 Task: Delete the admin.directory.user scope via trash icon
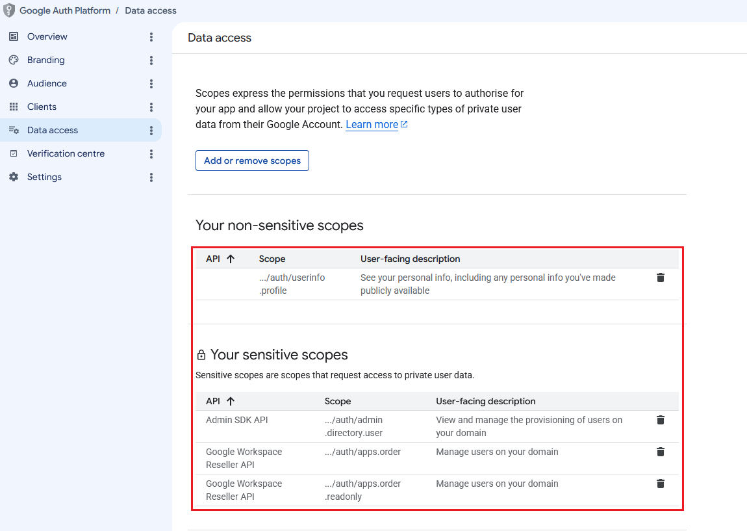(661, 420)
